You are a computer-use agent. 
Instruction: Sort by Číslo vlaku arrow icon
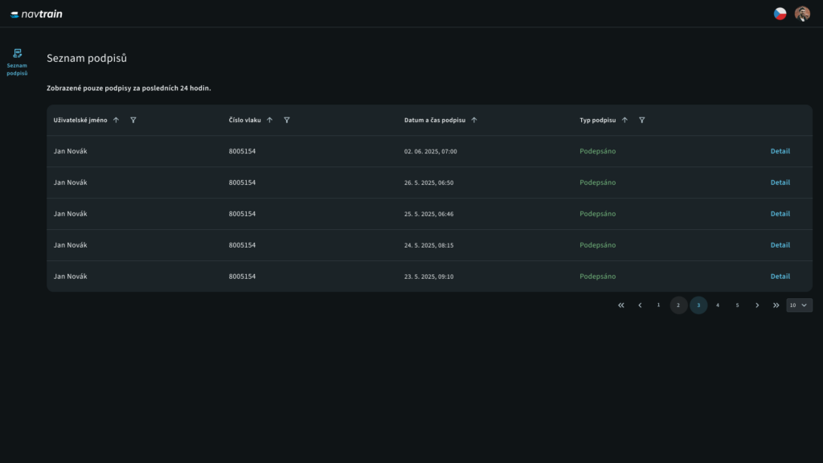coord(269,120)
